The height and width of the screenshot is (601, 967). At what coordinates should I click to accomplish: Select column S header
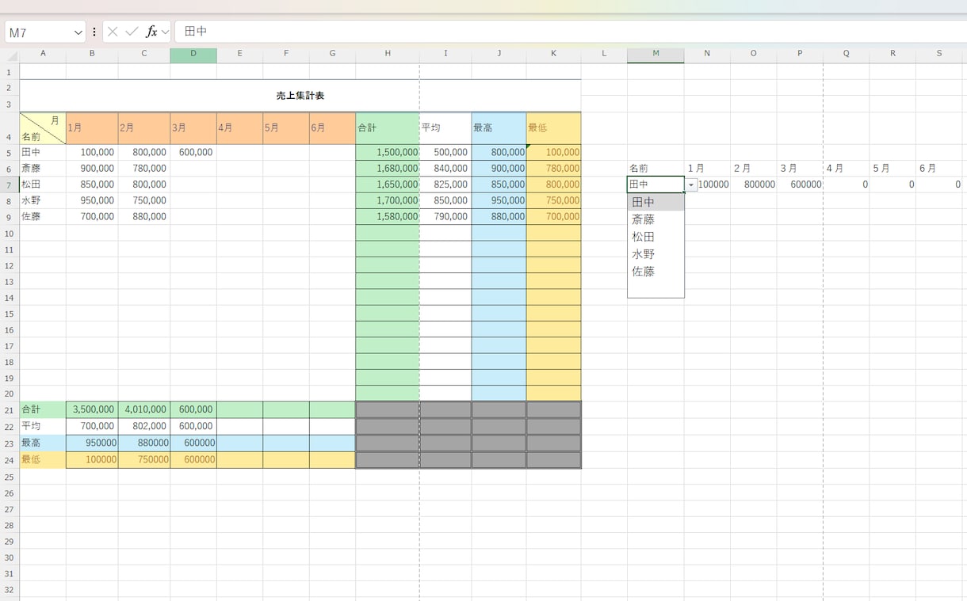939,53
